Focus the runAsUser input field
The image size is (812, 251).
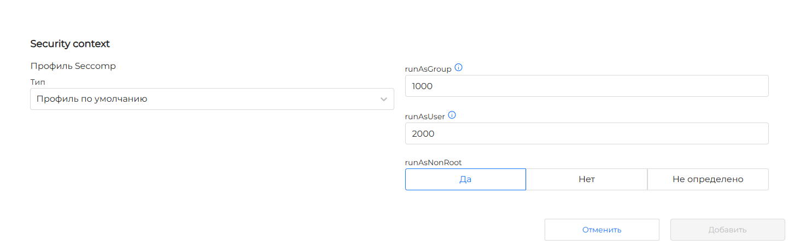[586, 133]
